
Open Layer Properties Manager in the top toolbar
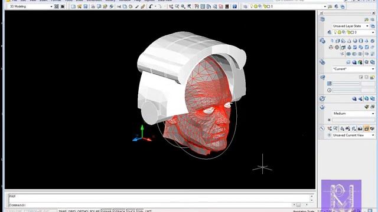click(245, 6)
